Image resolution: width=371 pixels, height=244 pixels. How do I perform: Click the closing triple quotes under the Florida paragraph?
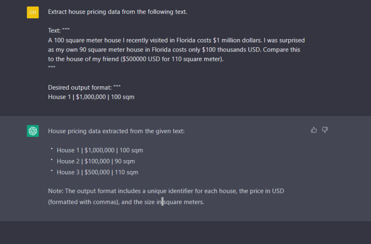coord(52,68)
